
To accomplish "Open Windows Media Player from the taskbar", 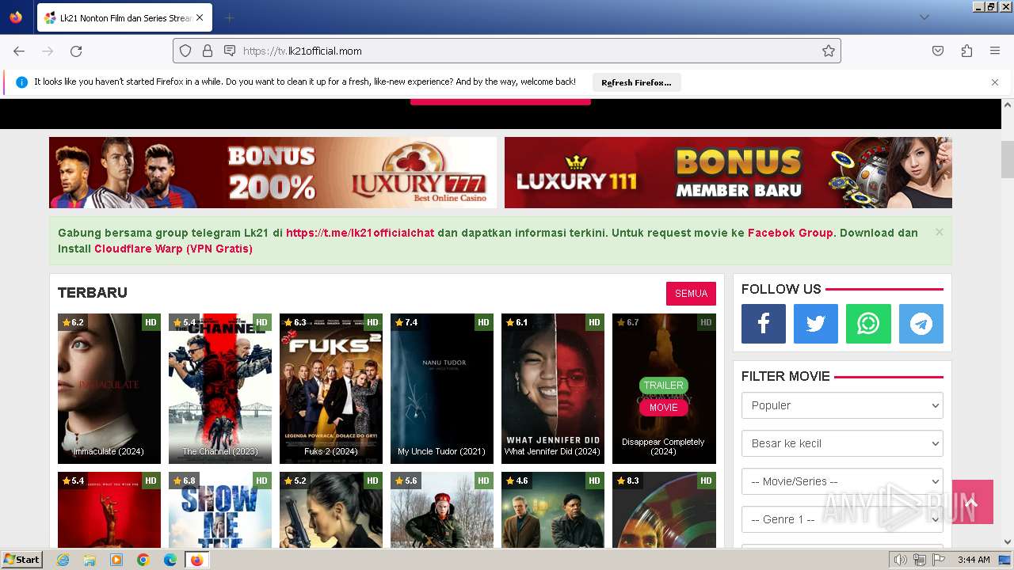I will coord(116,560).
